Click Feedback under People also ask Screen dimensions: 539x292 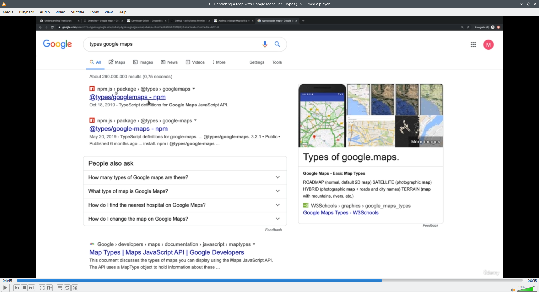click(273, 230)
